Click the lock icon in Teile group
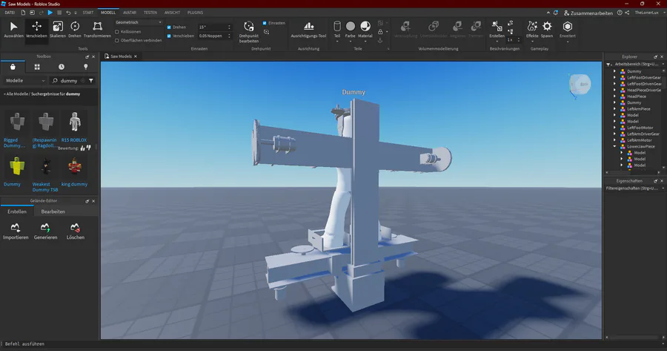667x351 pixels. pos(380,31)
